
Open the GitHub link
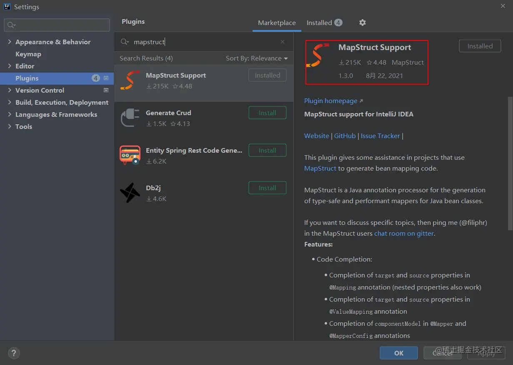click(345, 136)
